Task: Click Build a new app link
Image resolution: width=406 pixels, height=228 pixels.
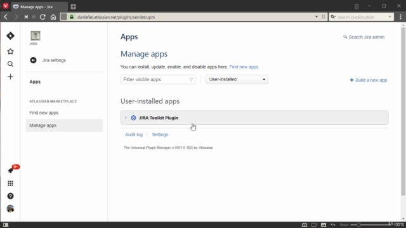Action: pos(369,80)
